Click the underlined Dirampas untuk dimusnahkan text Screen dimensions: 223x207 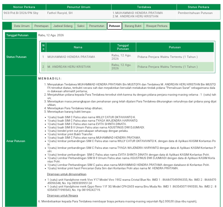(67, 174)
